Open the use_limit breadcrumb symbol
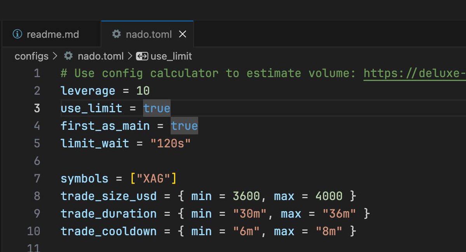The width and height of the screenshot is (466, 252). (171, 56)
